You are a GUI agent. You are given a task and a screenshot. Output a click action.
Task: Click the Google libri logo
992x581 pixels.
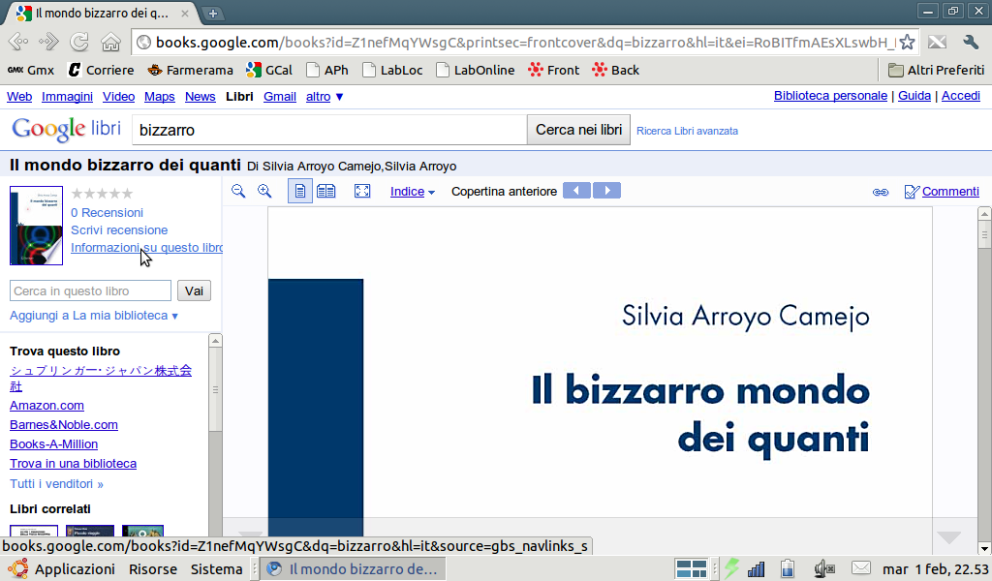[x=66, y=129]
